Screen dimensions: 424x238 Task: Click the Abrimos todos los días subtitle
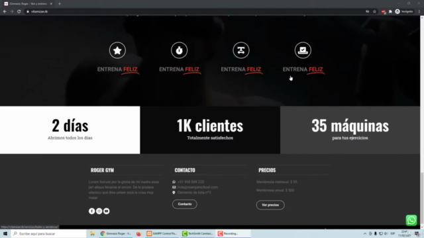click(70, 138)
